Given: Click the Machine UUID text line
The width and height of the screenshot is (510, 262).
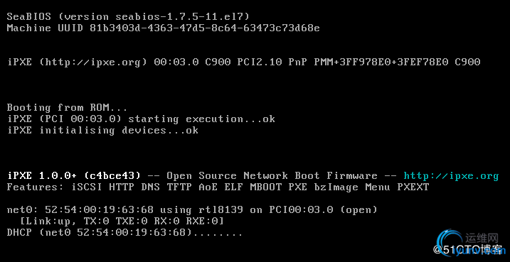Looking at the screenshot, I should pos(164,28).
